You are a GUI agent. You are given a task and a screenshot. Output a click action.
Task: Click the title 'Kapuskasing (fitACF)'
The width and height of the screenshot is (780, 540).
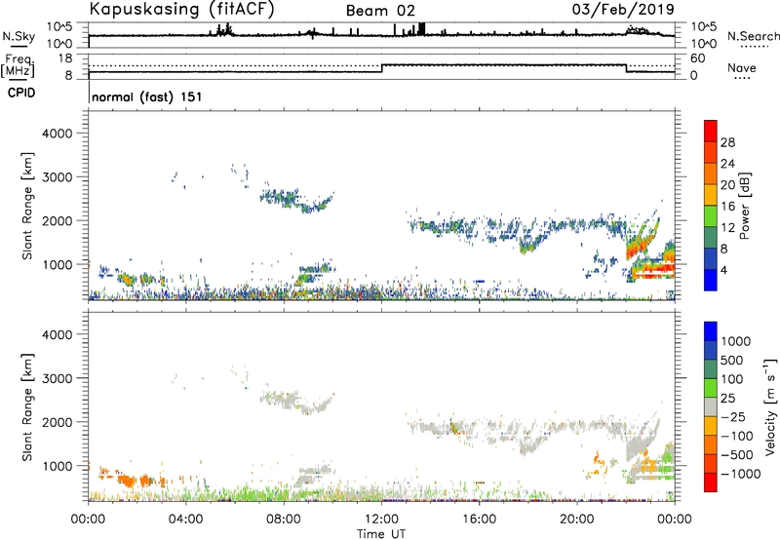pos(181,9)
